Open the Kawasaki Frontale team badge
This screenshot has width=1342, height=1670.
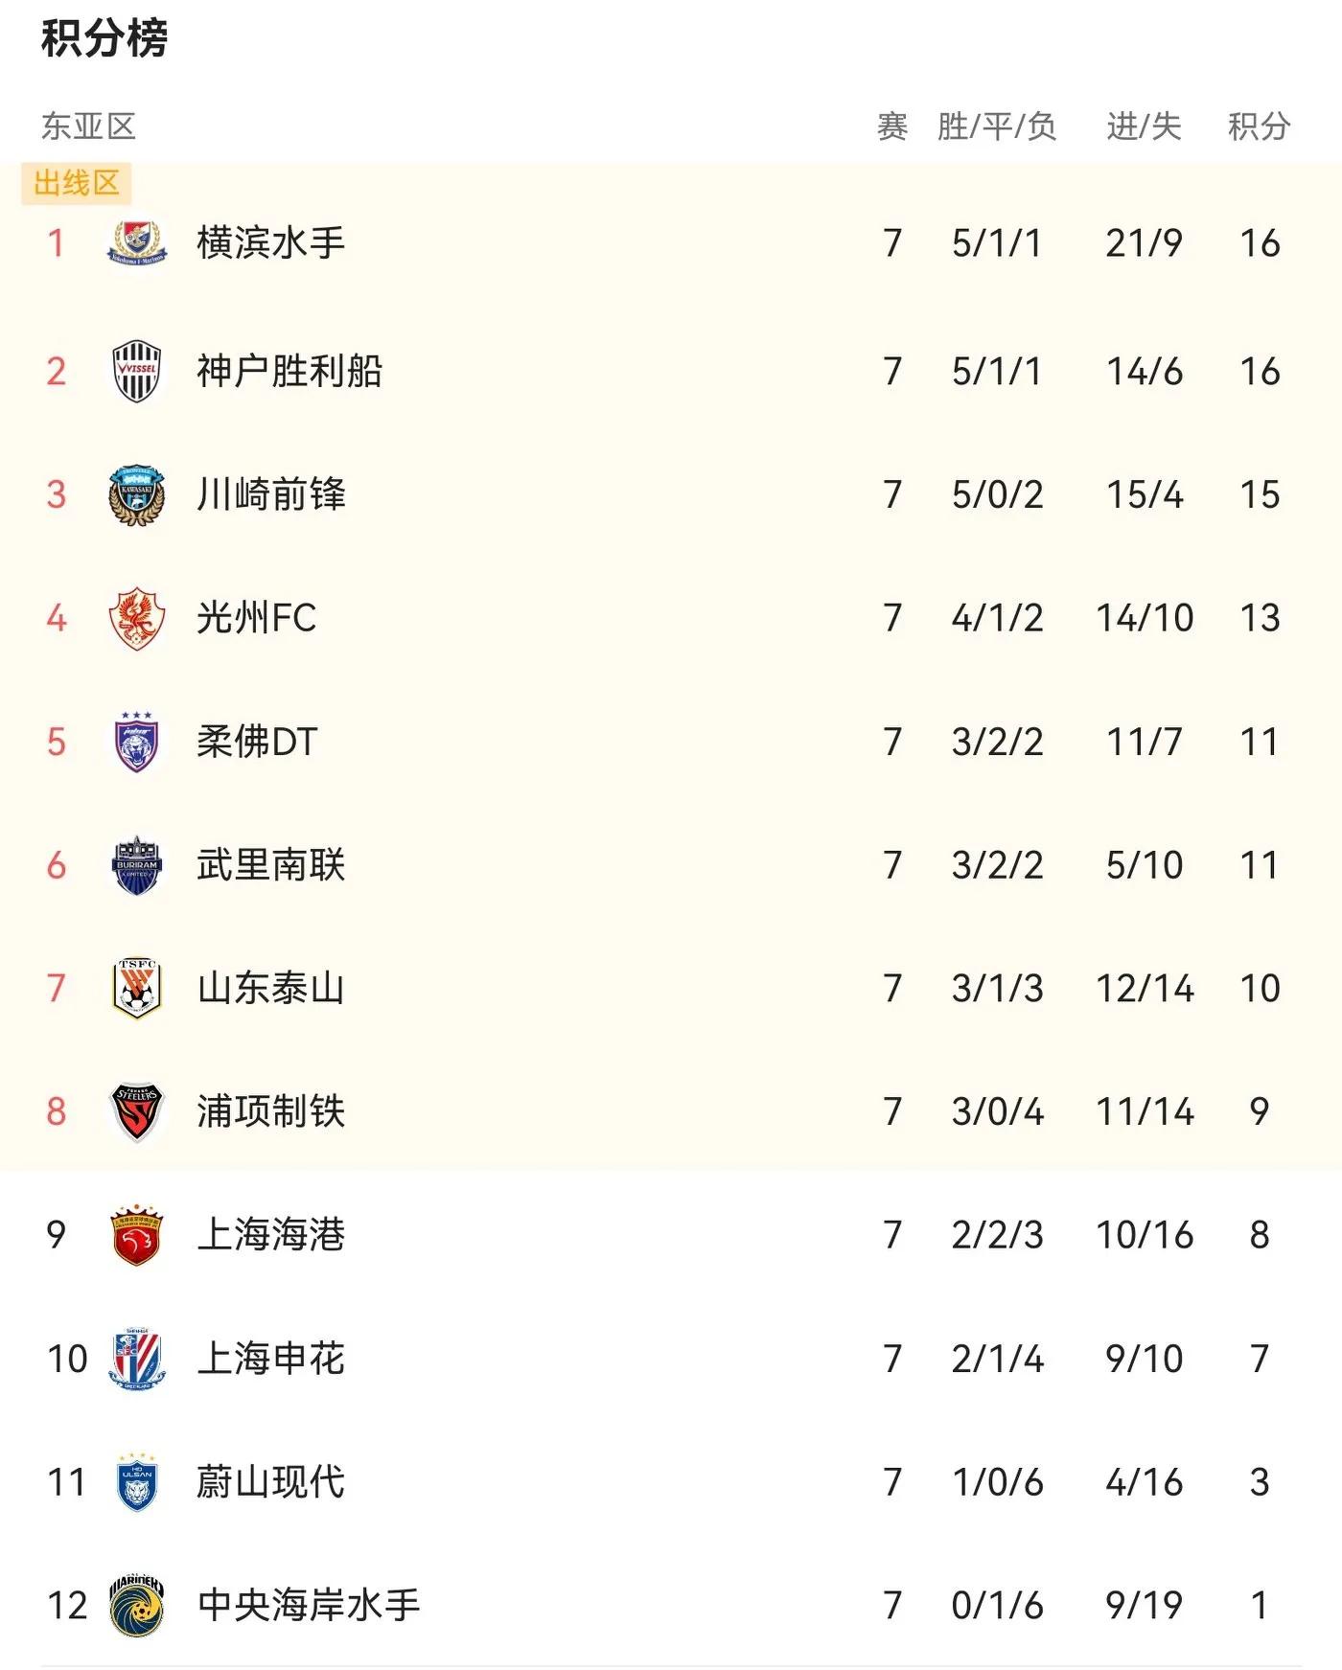tap(137, 494)
